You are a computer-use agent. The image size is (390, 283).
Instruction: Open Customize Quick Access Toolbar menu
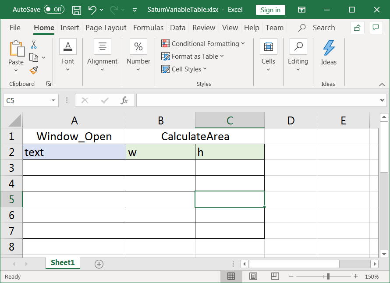point(135,10)
